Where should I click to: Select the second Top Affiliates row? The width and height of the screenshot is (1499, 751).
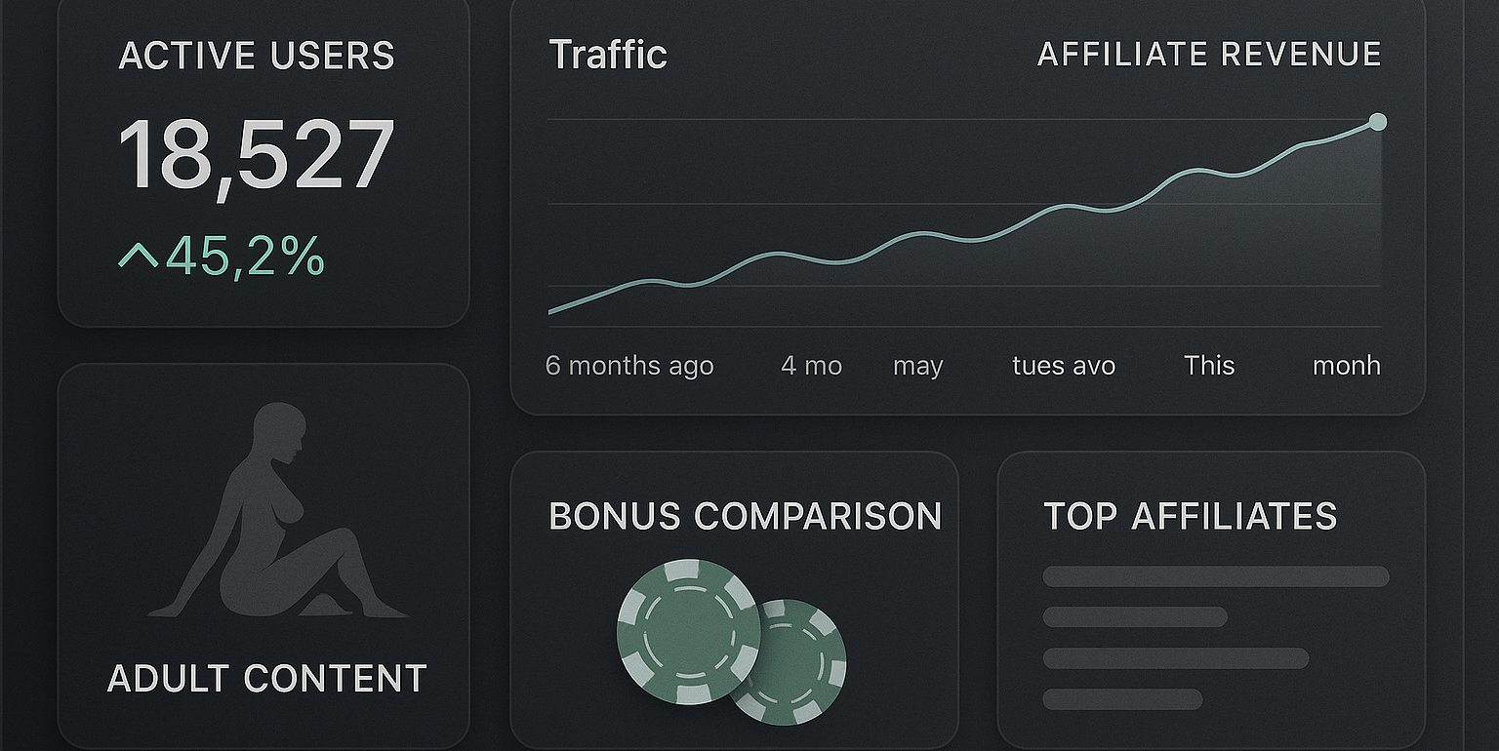pos(1135,616)
